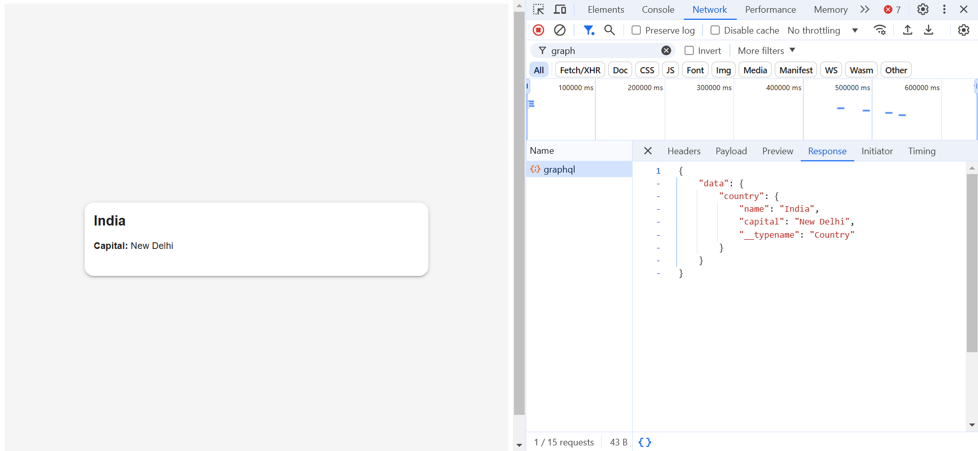Expand the More filters dropdown

click(767, 50)
